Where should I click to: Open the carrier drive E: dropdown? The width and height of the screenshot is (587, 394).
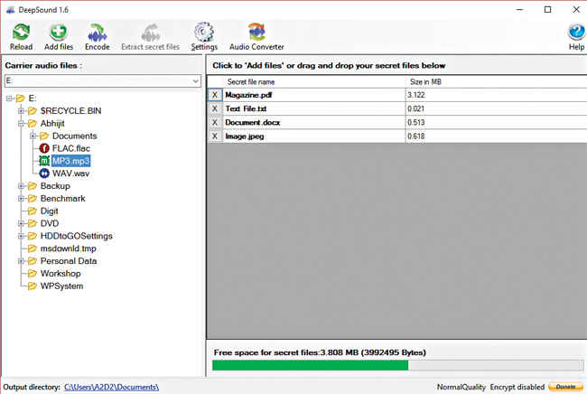click(x=195, y=81)
